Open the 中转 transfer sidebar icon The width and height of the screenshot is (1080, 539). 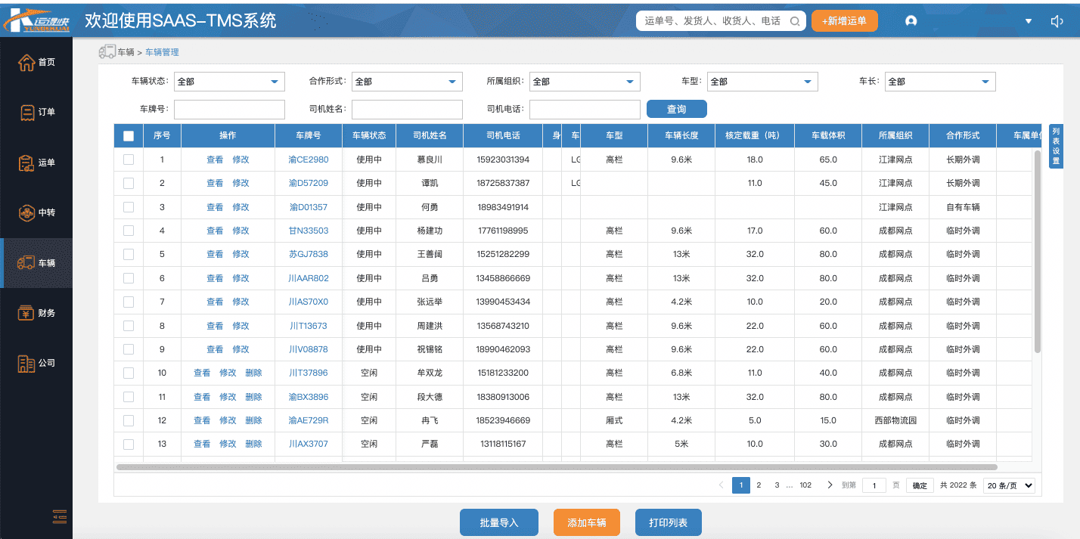click(27, 212)
